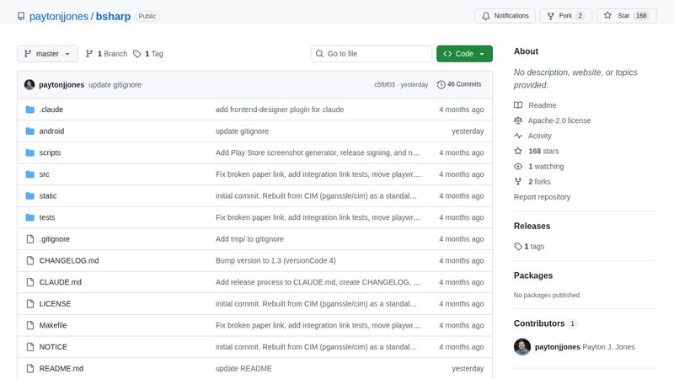Click the commit history clock icon
674x379 pixels.
pyautogui.click(x=441, y=85)
